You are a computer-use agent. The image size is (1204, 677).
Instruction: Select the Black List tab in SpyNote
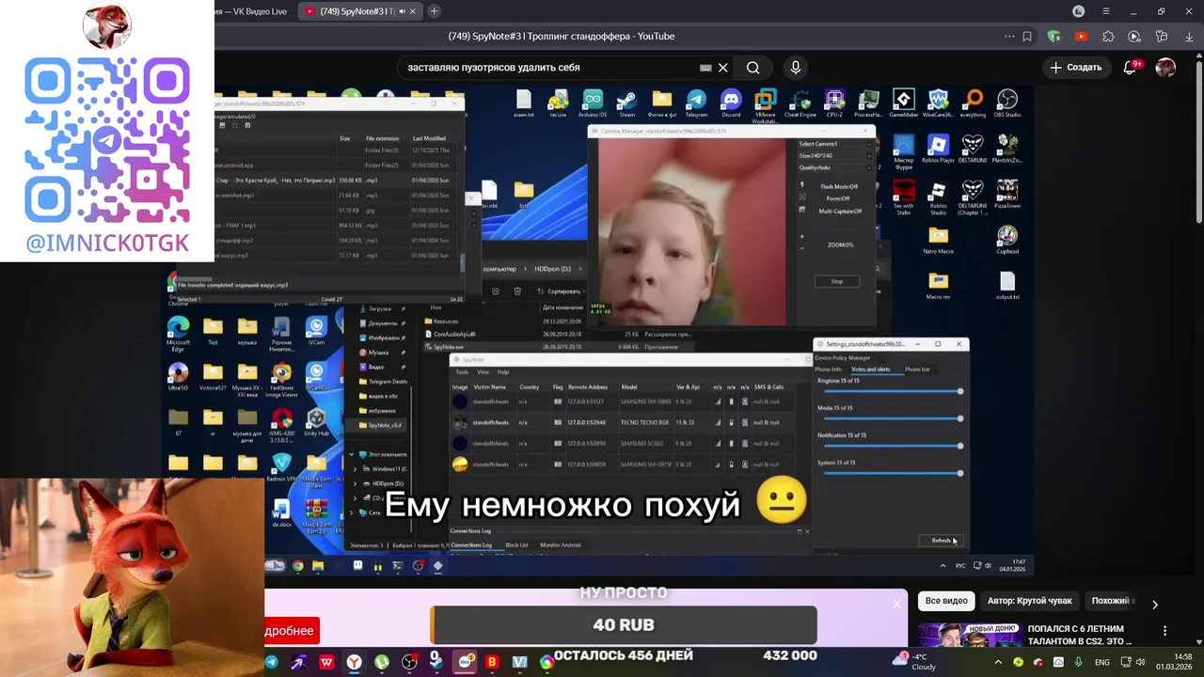click(516, 545)
